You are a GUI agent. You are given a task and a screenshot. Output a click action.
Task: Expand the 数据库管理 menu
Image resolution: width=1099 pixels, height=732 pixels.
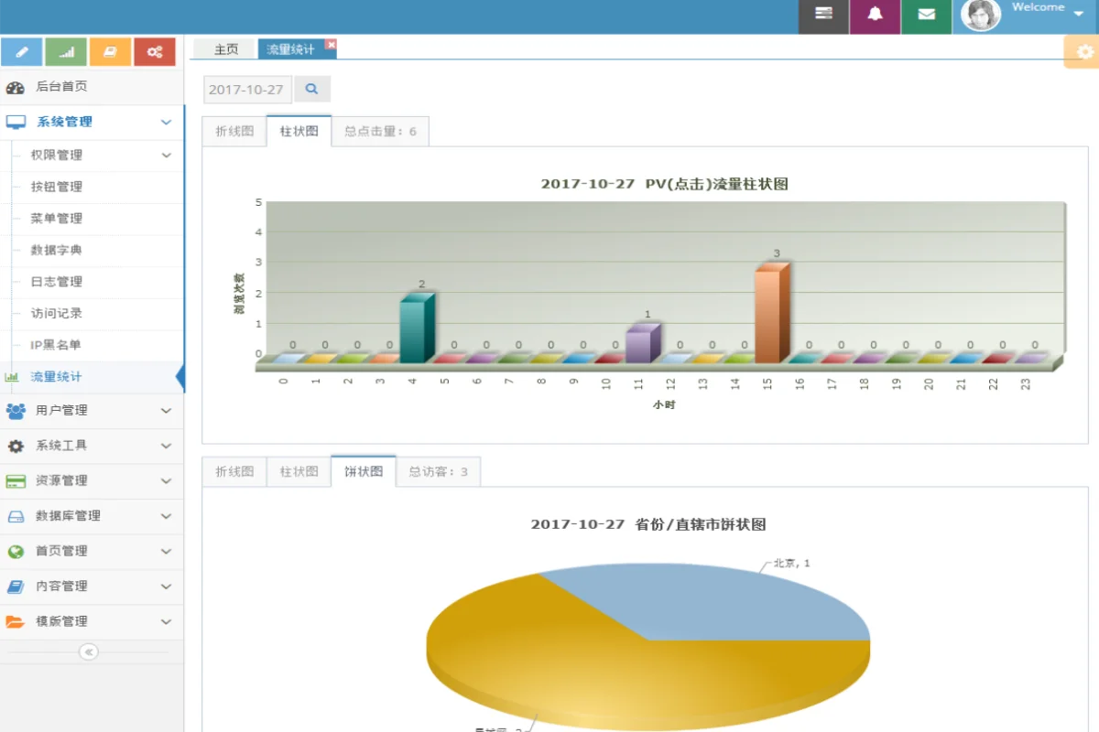click(90, 516)
